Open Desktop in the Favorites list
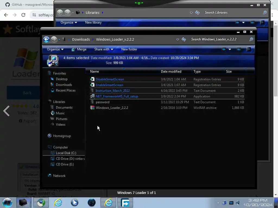 click(62, 79)
